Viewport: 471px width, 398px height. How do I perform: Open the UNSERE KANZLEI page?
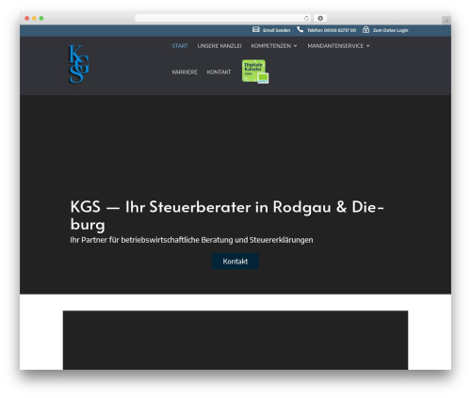[x=219, y=46]
